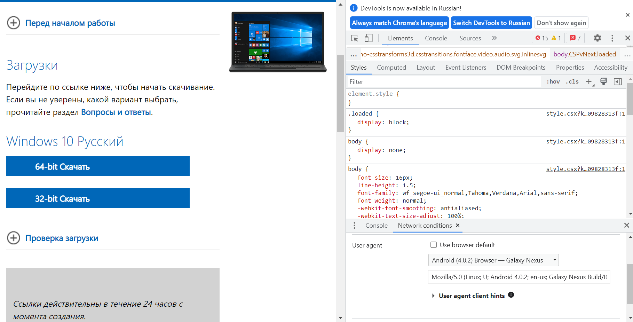Click the 64-bit Скачать download button
Image resolution: width=633 pixels, height=322 pixels.
coord(98,166)
